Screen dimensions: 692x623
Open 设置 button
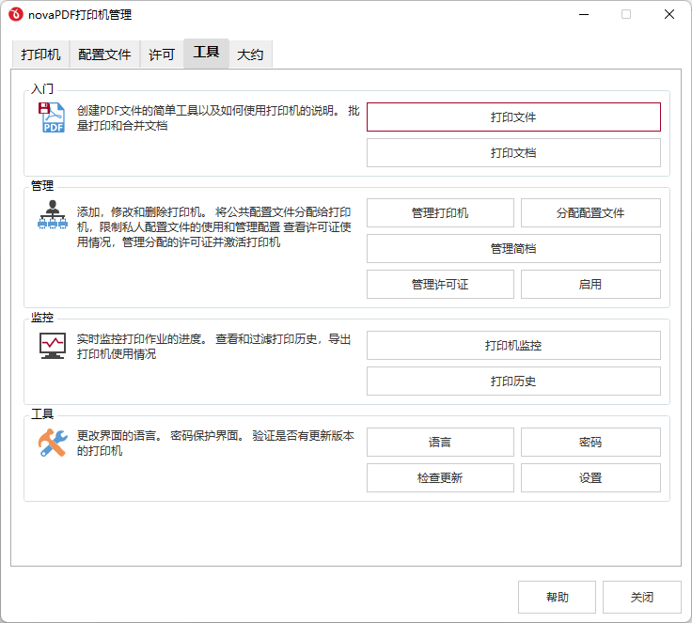(590, 477)
